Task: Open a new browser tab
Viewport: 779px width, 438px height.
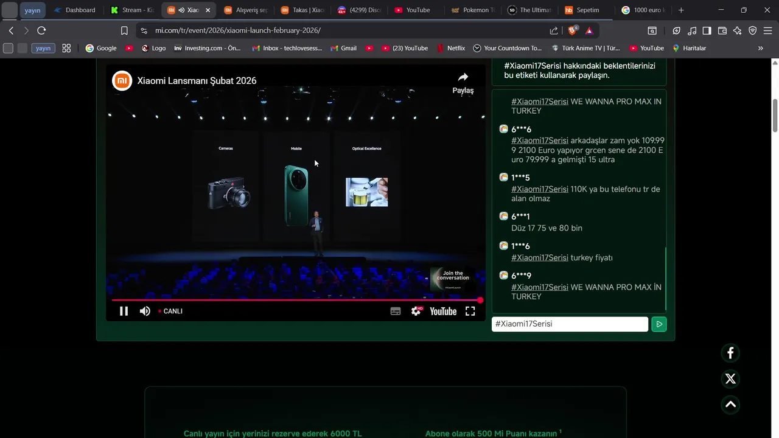Action: 681,10
